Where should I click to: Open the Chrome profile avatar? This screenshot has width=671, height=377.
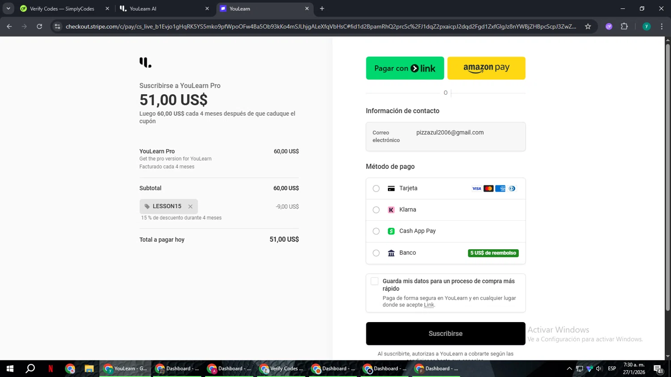[x=646, y=26]
